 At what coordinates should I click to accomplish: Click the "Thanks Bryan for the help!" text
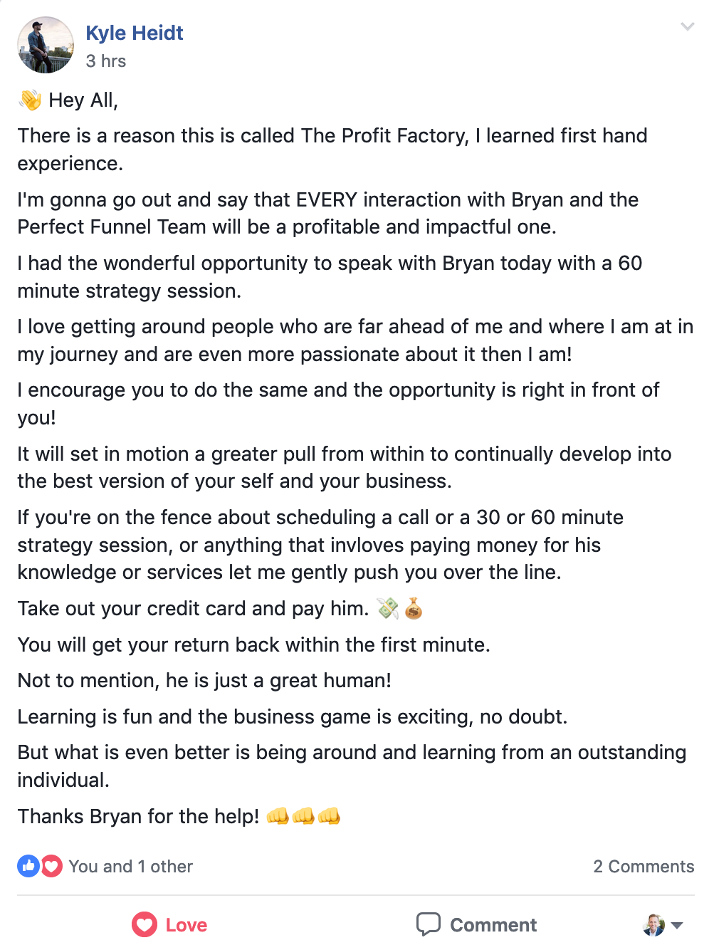point(138,816)
